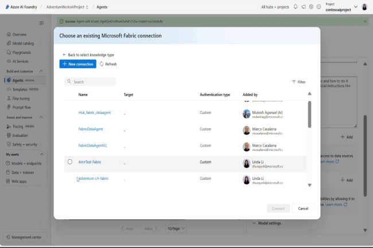Viewport: 373px width, 248px height.
Task: Open the AdventureWorksAIProject project switcher
Action: pyautogui.click(x=67, y=7)
